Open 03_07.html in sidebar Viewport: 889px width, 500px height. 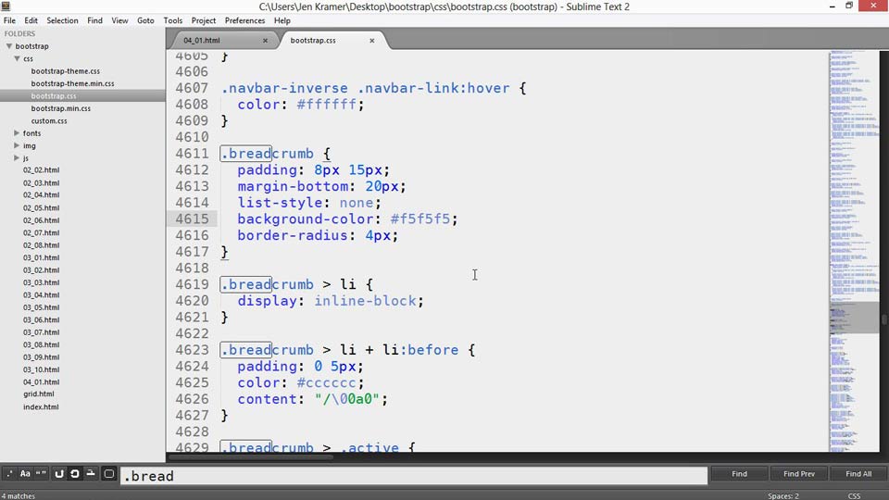[41, 332]
